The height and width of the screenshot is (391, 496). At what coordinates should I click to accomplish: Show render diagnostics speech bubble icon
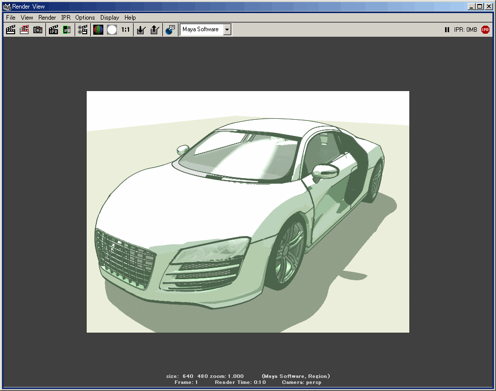pos(170,30)
